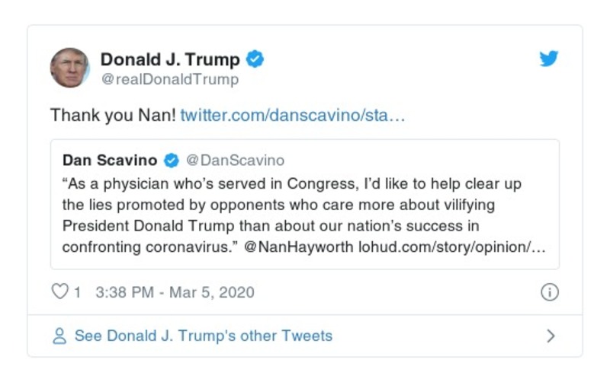Like the tweet with the heart icon
The image size is (610, 382).
(x=59, y=292)
